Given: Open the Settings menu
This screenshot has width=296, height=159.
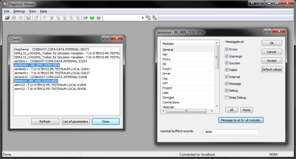Looking at the screenshot, I should tap(19, 11).
